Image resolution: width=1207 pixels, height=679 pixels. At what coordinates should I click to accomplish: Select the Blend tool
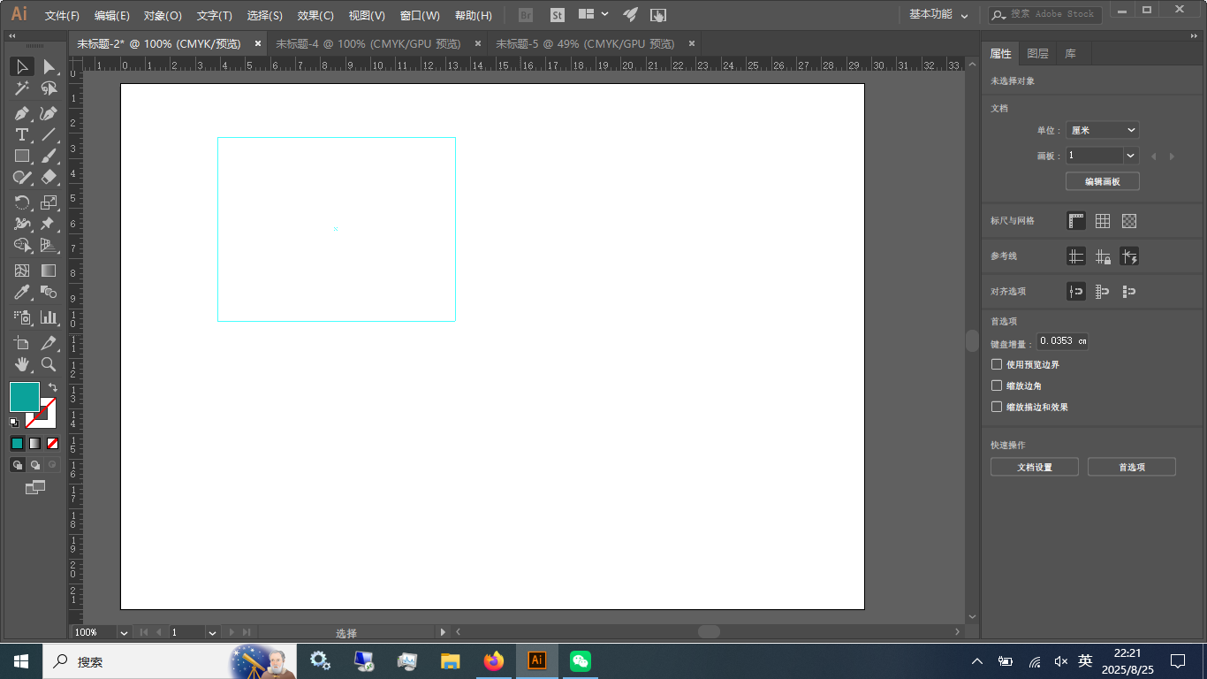[x=49, y=292]
